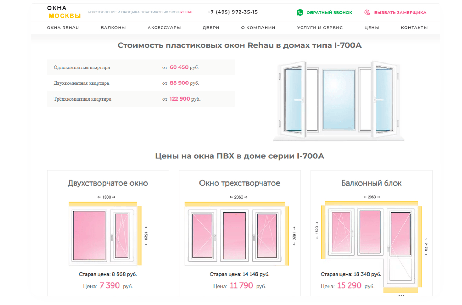The width and height of the screenshot is (462, 305).
Task: Select the Балконный блок diagram
Action: pos(371,237)
